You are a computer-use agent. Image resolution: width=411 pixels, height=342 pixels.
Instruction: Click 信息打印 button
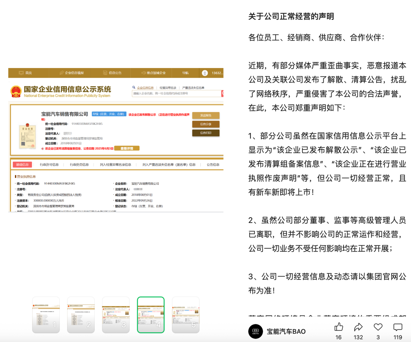click(x=206, y=133)
